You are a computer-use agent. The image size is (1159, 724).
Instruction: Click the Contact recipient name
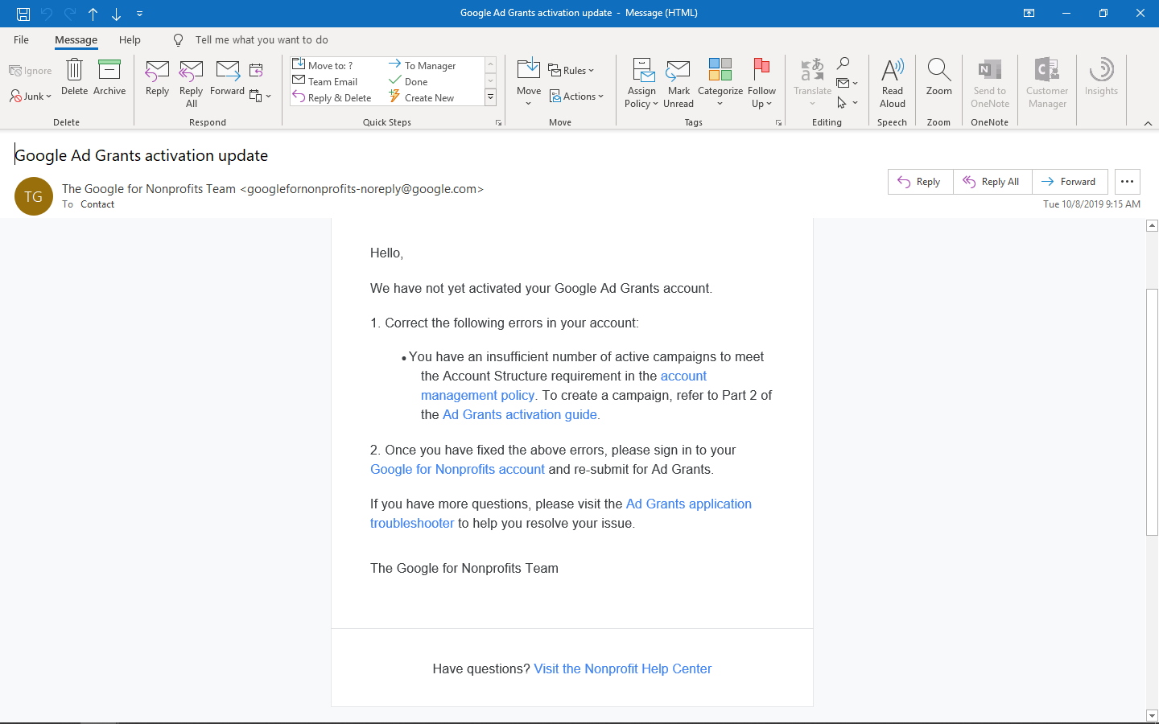97,204
